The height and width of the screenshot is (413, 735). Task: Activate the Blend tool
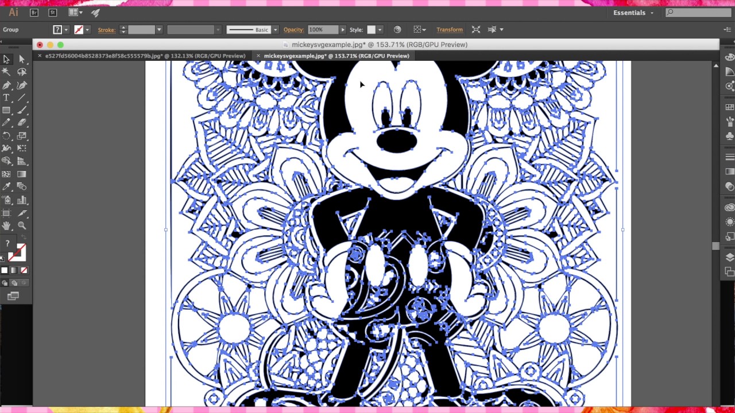(x=22, y=187)
